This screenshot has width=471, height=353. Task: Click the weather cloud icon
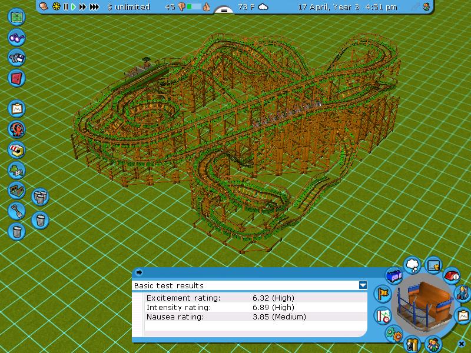(263, 7)
